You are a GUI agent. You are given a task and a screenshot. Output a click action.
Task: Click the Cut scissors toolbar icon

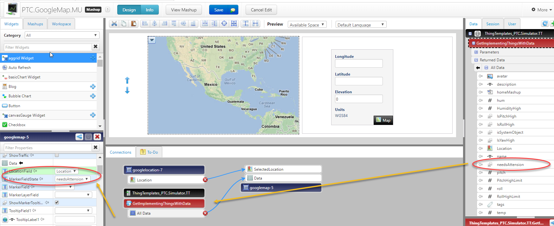114,24
